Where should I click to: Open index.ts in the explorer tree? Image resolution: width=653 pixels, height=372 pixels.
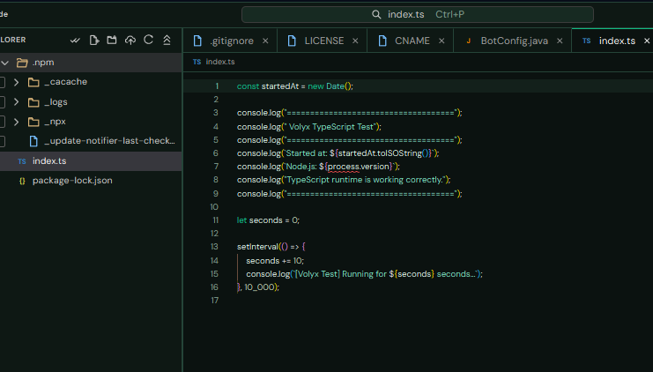(x=91, y=161)
